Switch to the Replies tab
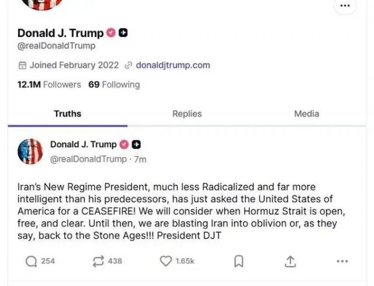374x286 pixels. pos(187,114)
